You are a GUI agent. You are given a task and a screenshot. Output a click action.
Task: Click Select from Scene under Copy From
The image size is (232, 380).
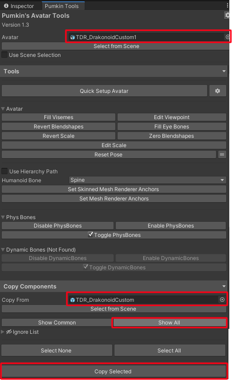114,309
